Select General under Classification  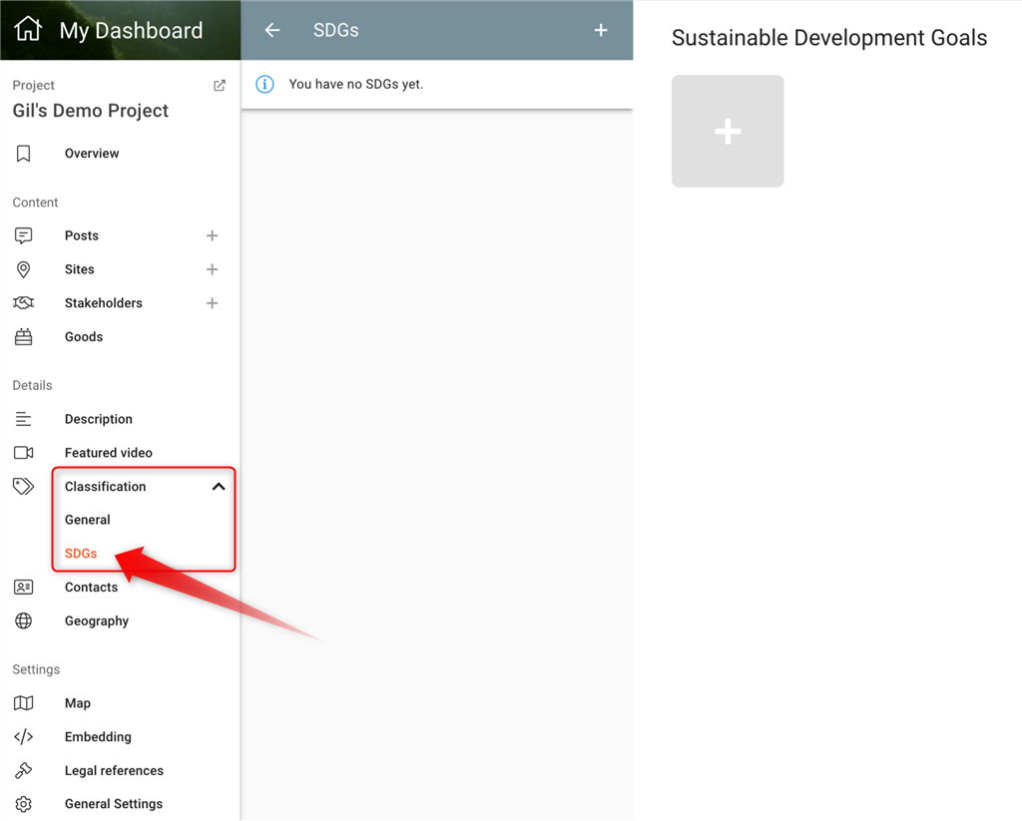88,520
